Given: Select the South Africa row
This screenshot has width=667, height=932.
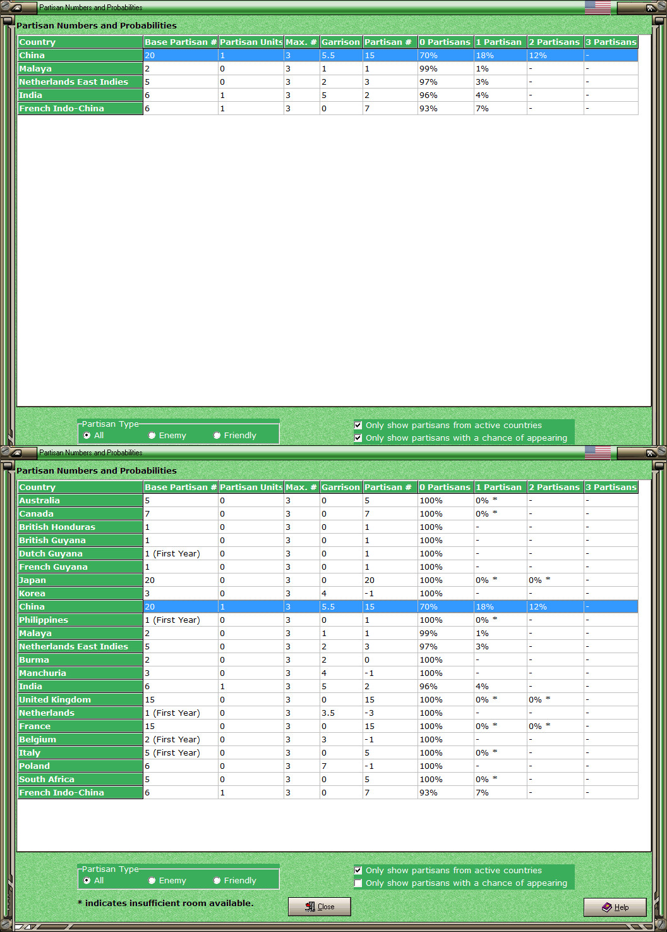Looking at the screenshot, I should [328, 780].
